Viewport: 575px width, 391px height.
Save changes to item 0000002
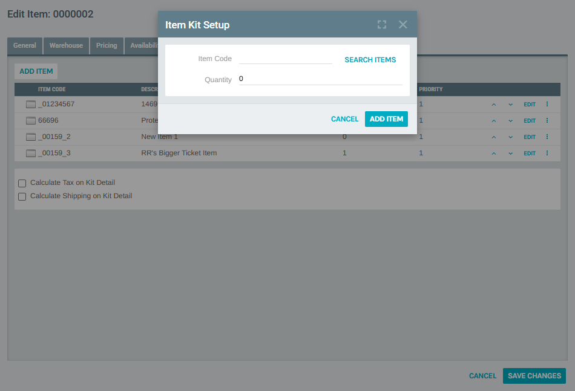point(534,375)
